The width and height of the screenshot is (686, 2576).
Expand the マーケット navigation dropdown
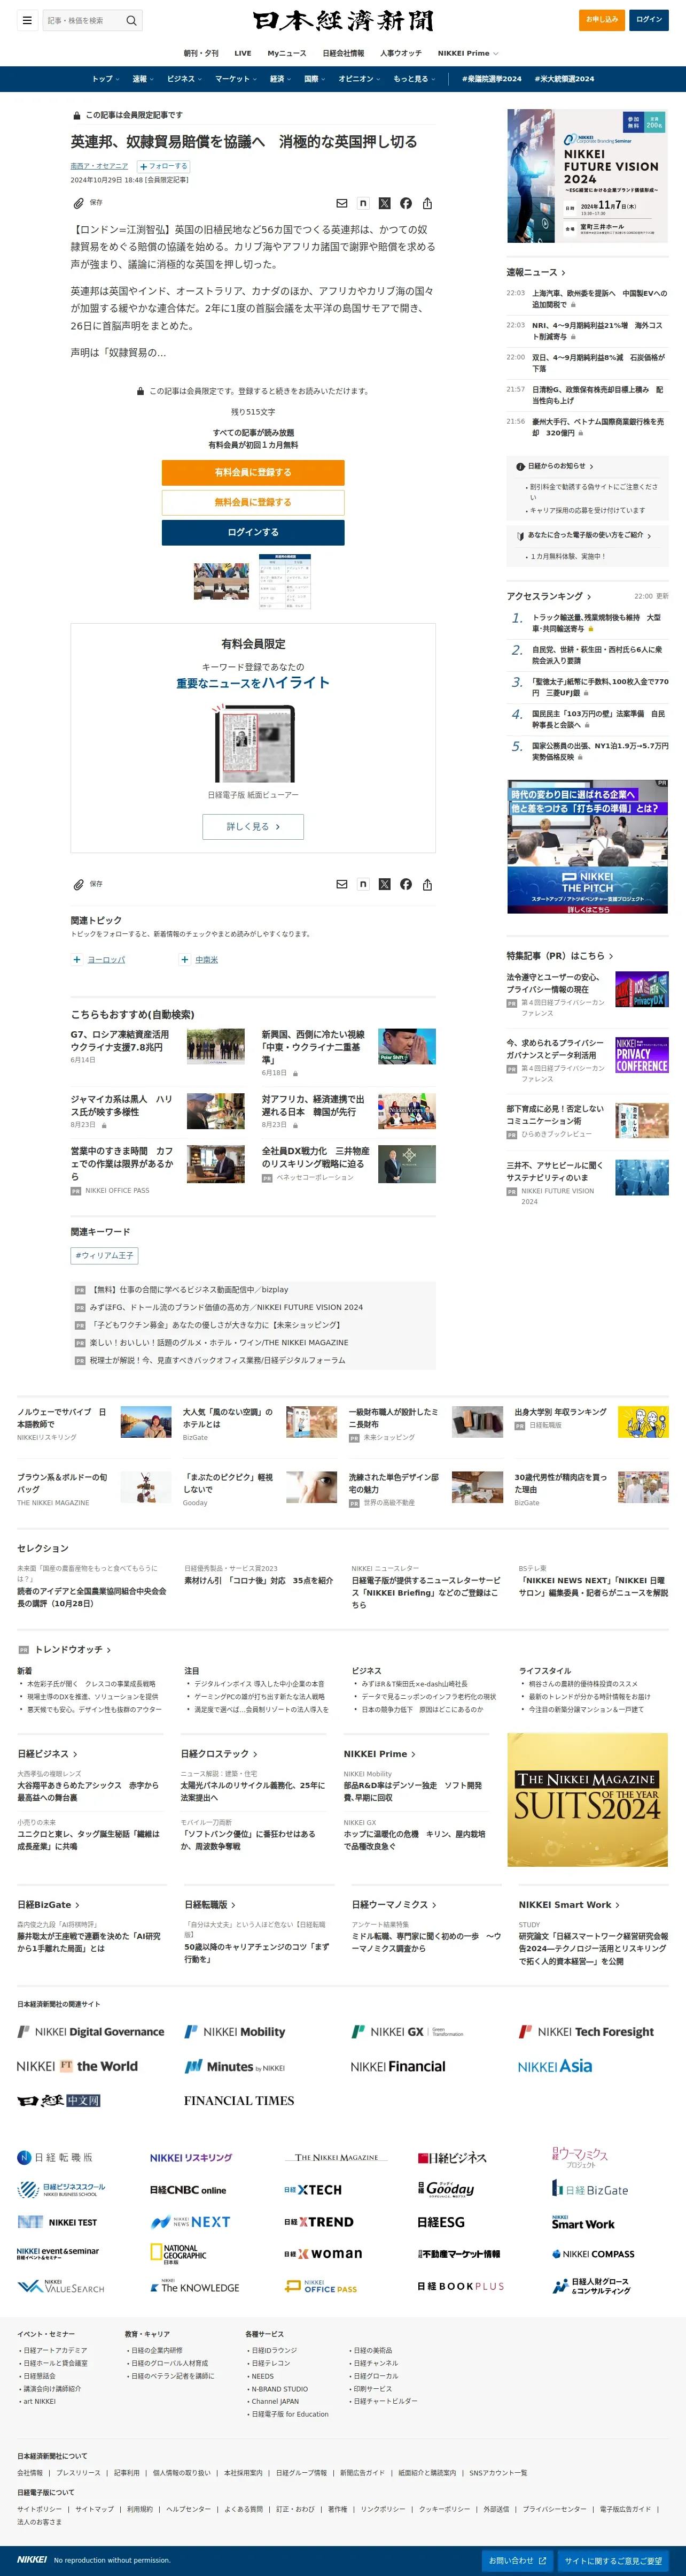pos(236,79)
